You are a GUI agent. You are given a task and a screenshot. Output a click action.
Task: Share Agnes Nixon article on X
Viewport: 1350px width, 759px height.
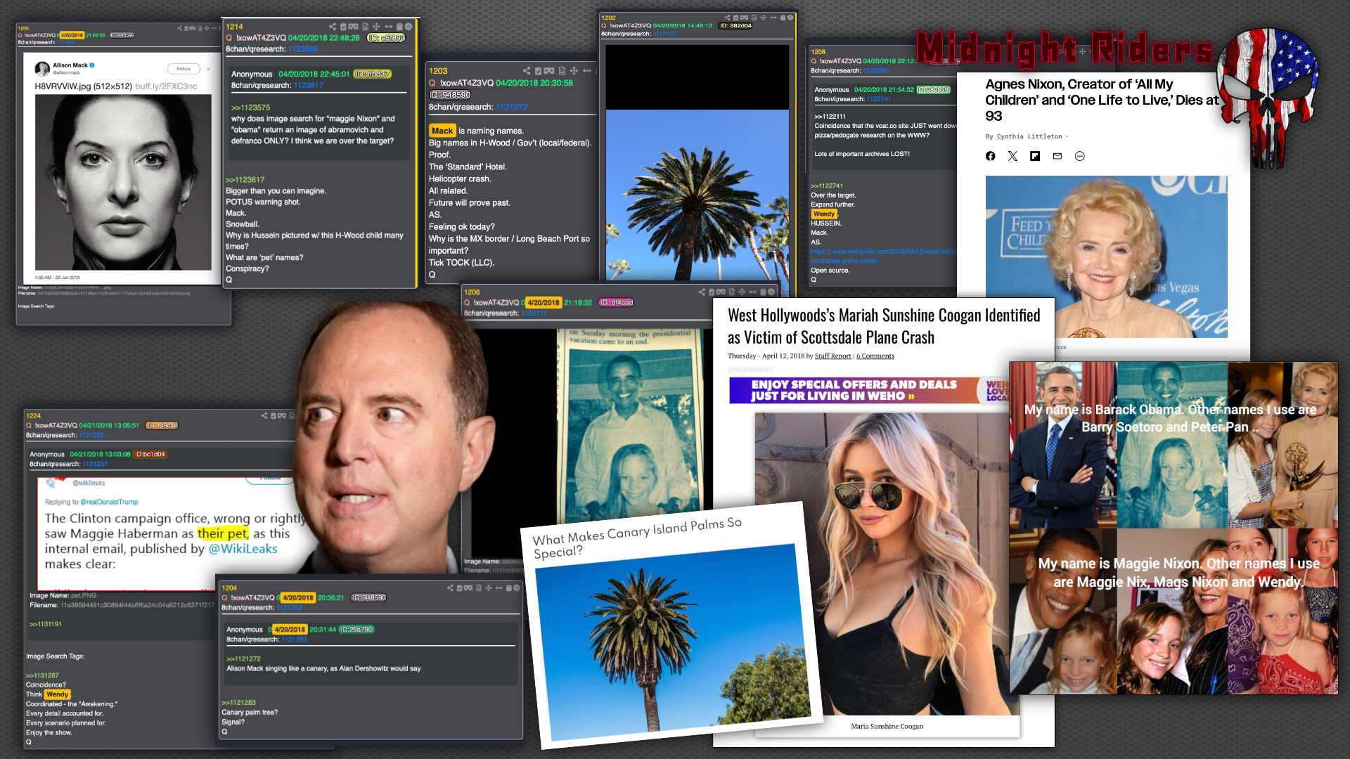click(1012, 156)
